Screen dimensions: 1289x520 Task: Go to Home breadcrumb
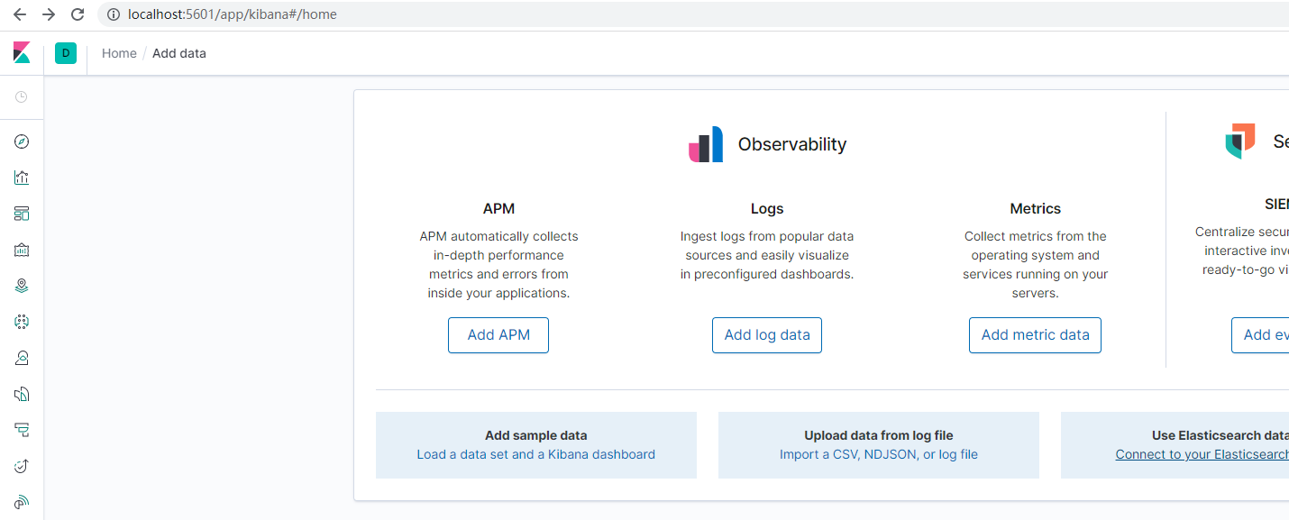pyautogui.click(x=119, y=53)
